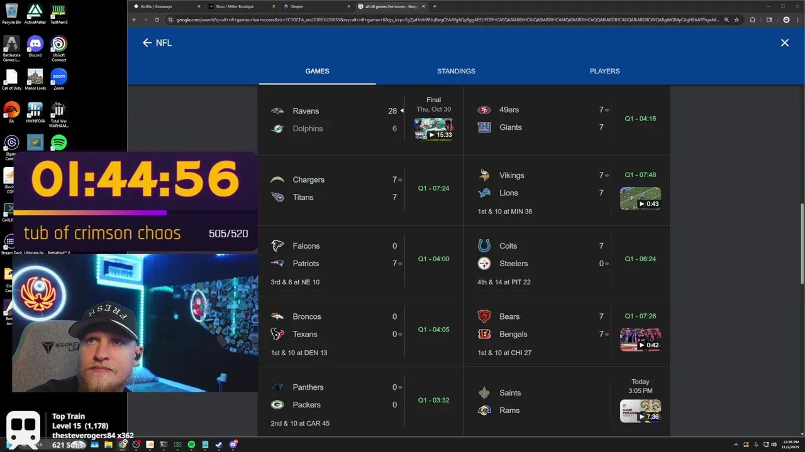Click the Saints 'Today 3:05 PM' kickoff time

(x=640, y=386)
